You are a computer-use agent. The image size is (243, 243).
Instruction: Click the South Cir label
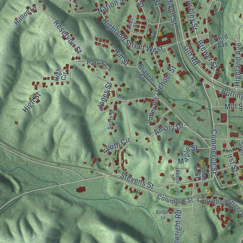click(116, 146)
